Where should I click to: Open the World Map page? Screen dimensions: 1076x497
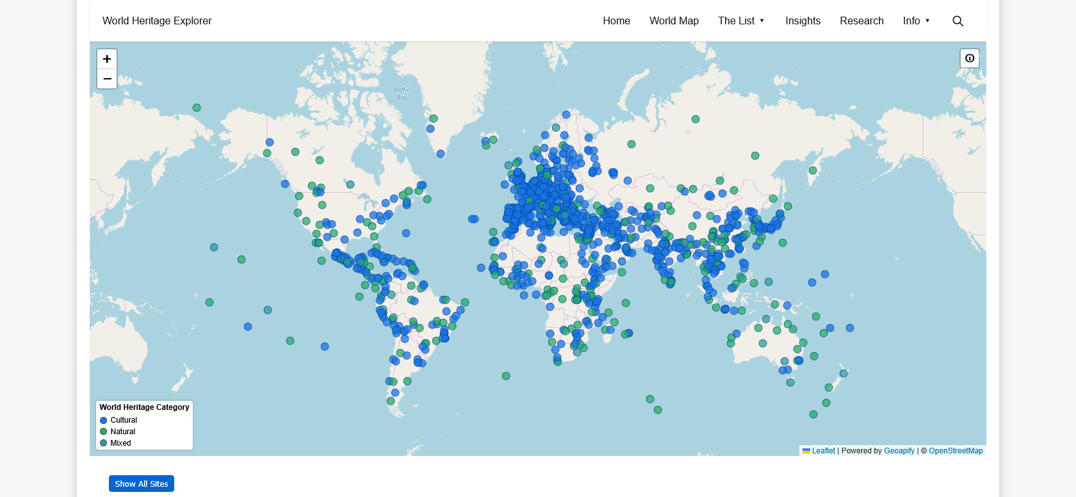pyautogui.click(x=674, y=20)
